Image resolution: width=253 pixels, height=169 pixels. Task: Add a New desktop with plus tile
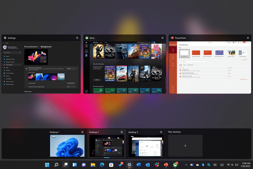click(185, 146)
